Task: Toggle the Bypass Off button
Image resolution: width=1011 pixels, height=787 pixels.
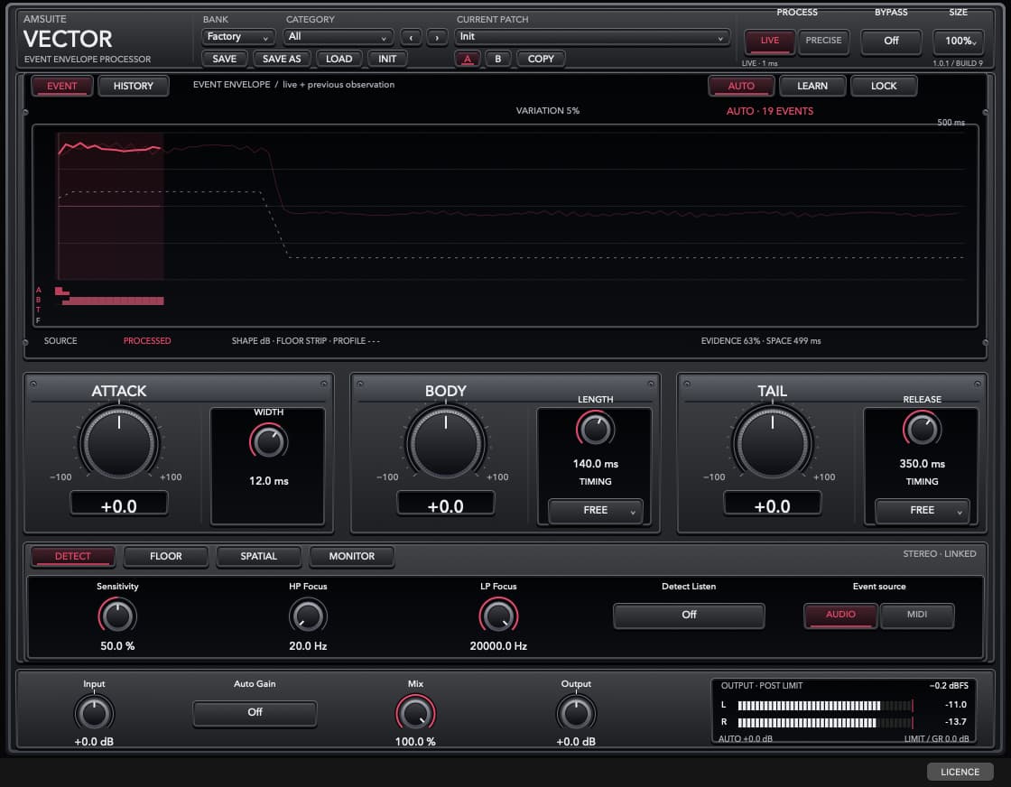Action: tap(891, 42)
